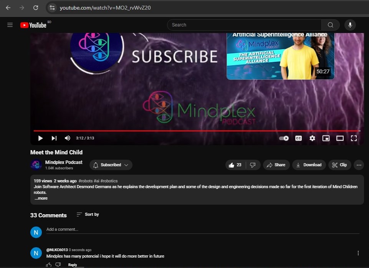Dislike the video

coord(253,165)
